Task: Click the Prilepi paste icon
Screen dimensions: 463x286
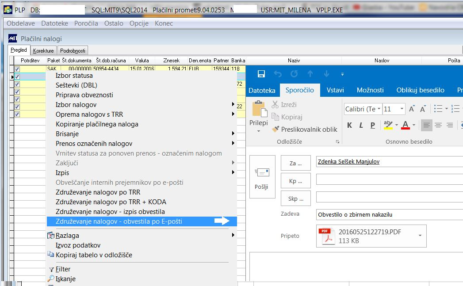Action: tap(259, 109)
